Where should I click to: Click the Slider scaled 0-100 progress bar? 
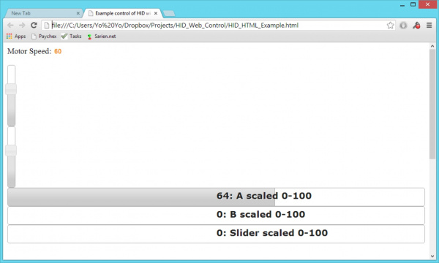point(216,234)
